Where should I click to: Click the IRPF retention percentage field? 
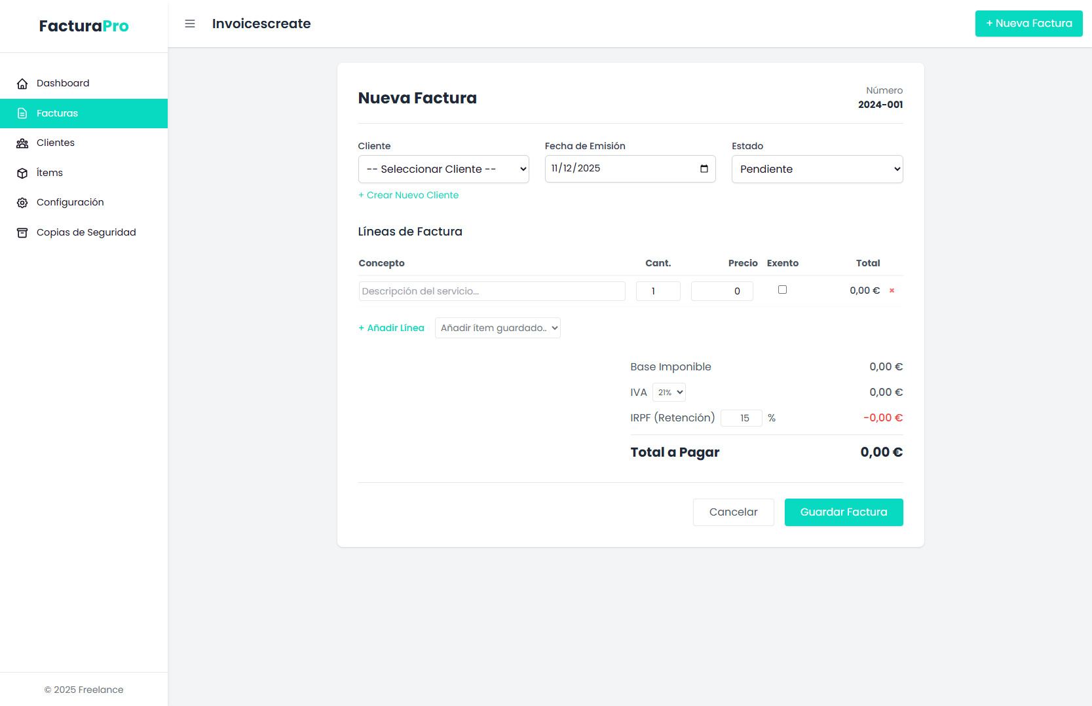click(742, 418)
